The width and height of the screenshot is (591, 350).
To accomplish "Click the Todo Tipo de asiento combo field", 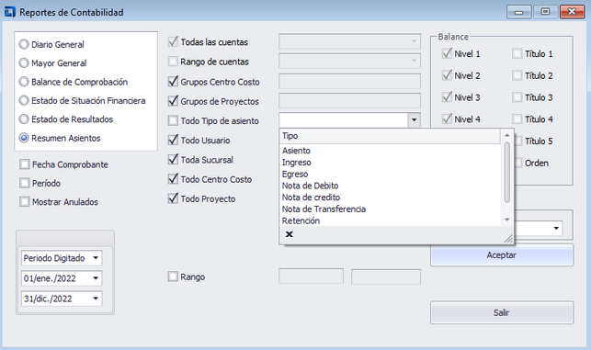I will click(344, 120).
